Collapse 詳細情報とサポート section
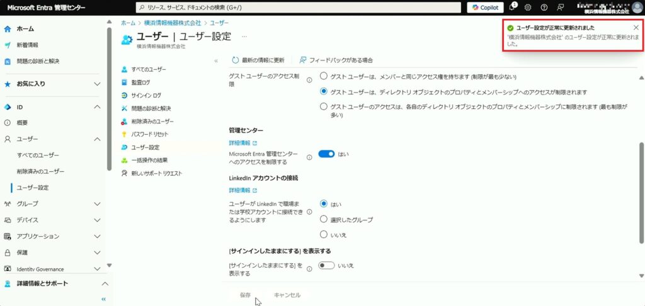This screenshot has width=645, height=306. [105, 284]
